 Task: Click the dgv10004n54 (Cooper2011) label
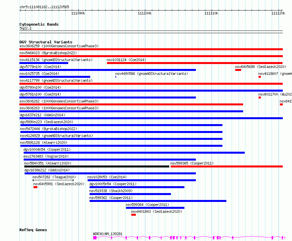click(47, 149)
